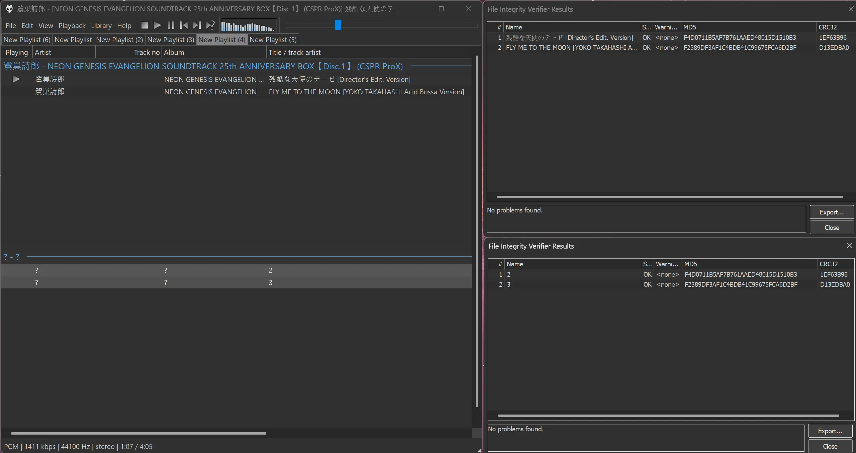Switch to New Playlist (5) tab

tap(273, 40)
